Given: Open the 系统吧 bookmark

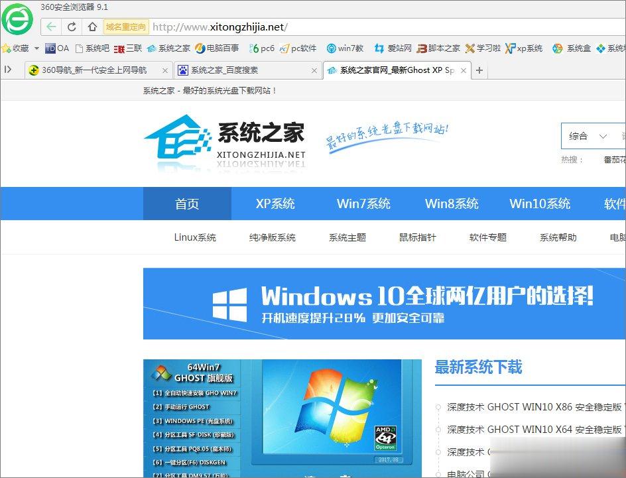Looking at the screenshot, I should pos(92,48).
